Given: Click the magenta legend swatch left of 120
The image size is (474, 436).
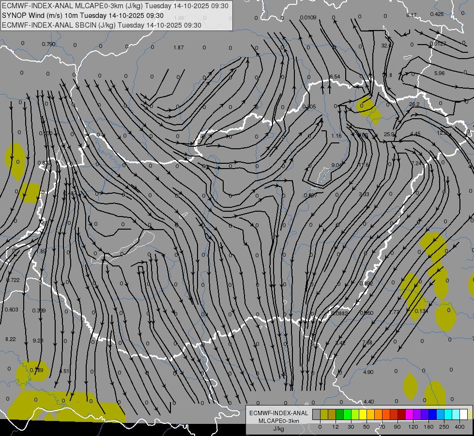Looking at the screenshot, I should point(410,414).
